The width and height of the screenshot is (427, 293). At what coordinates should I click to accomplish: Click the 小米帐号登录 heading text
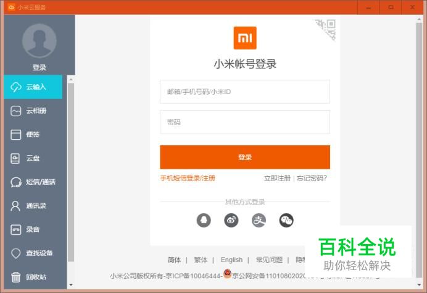click(245, 64)
